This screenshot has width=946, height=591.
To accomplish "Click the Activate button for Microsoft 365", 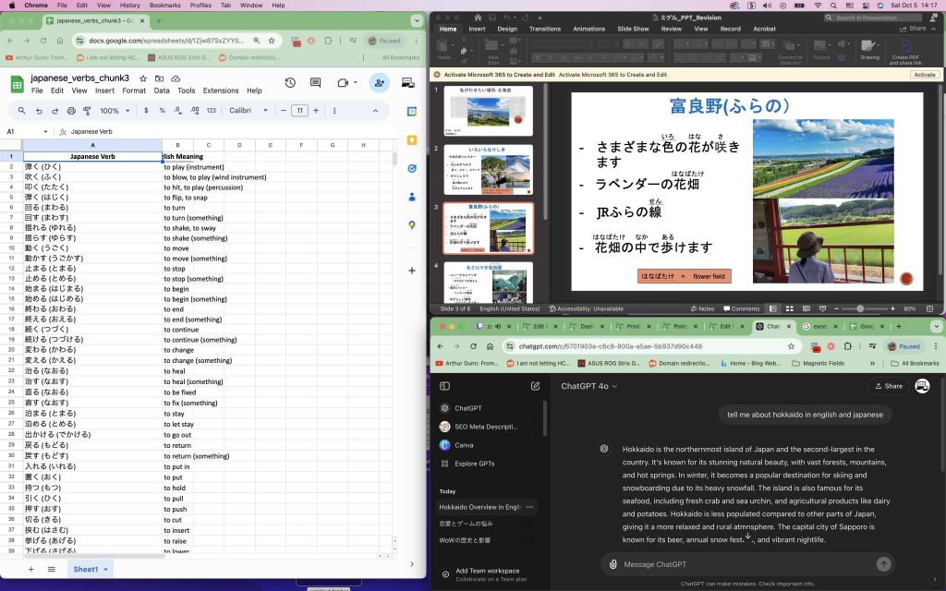I will tap(924, 74).
